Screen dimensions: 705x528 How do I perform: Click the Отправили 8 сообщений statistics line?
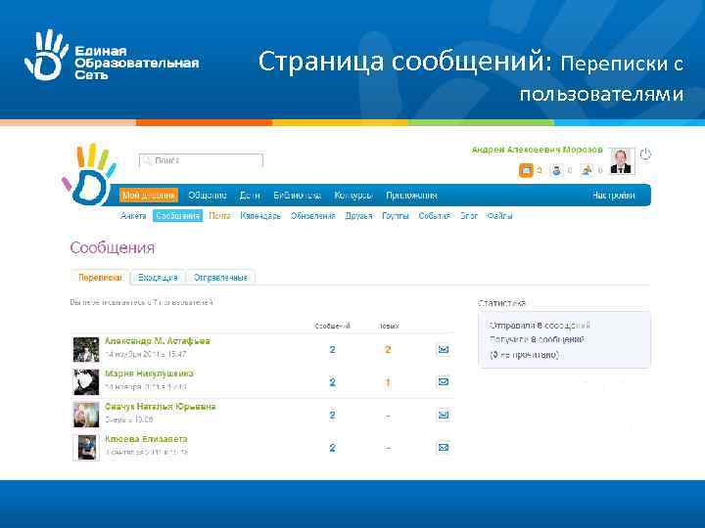(x=540, y=325)
